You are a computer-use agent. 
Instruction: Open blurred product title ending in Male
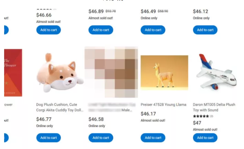[112, 107]
